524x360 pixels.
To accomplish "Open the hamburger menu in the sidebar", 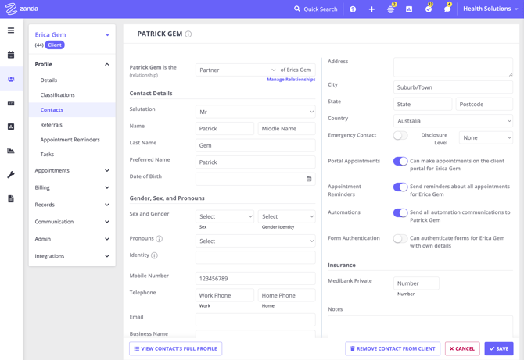I will tap(11, 30).
